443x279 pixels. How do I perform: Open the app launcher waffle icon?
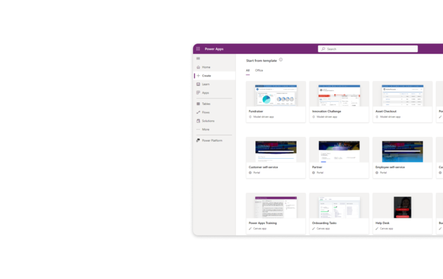pos(198,49)
